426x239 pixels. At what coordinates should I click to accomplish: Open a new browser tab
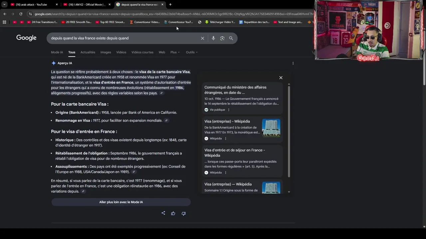170,5
